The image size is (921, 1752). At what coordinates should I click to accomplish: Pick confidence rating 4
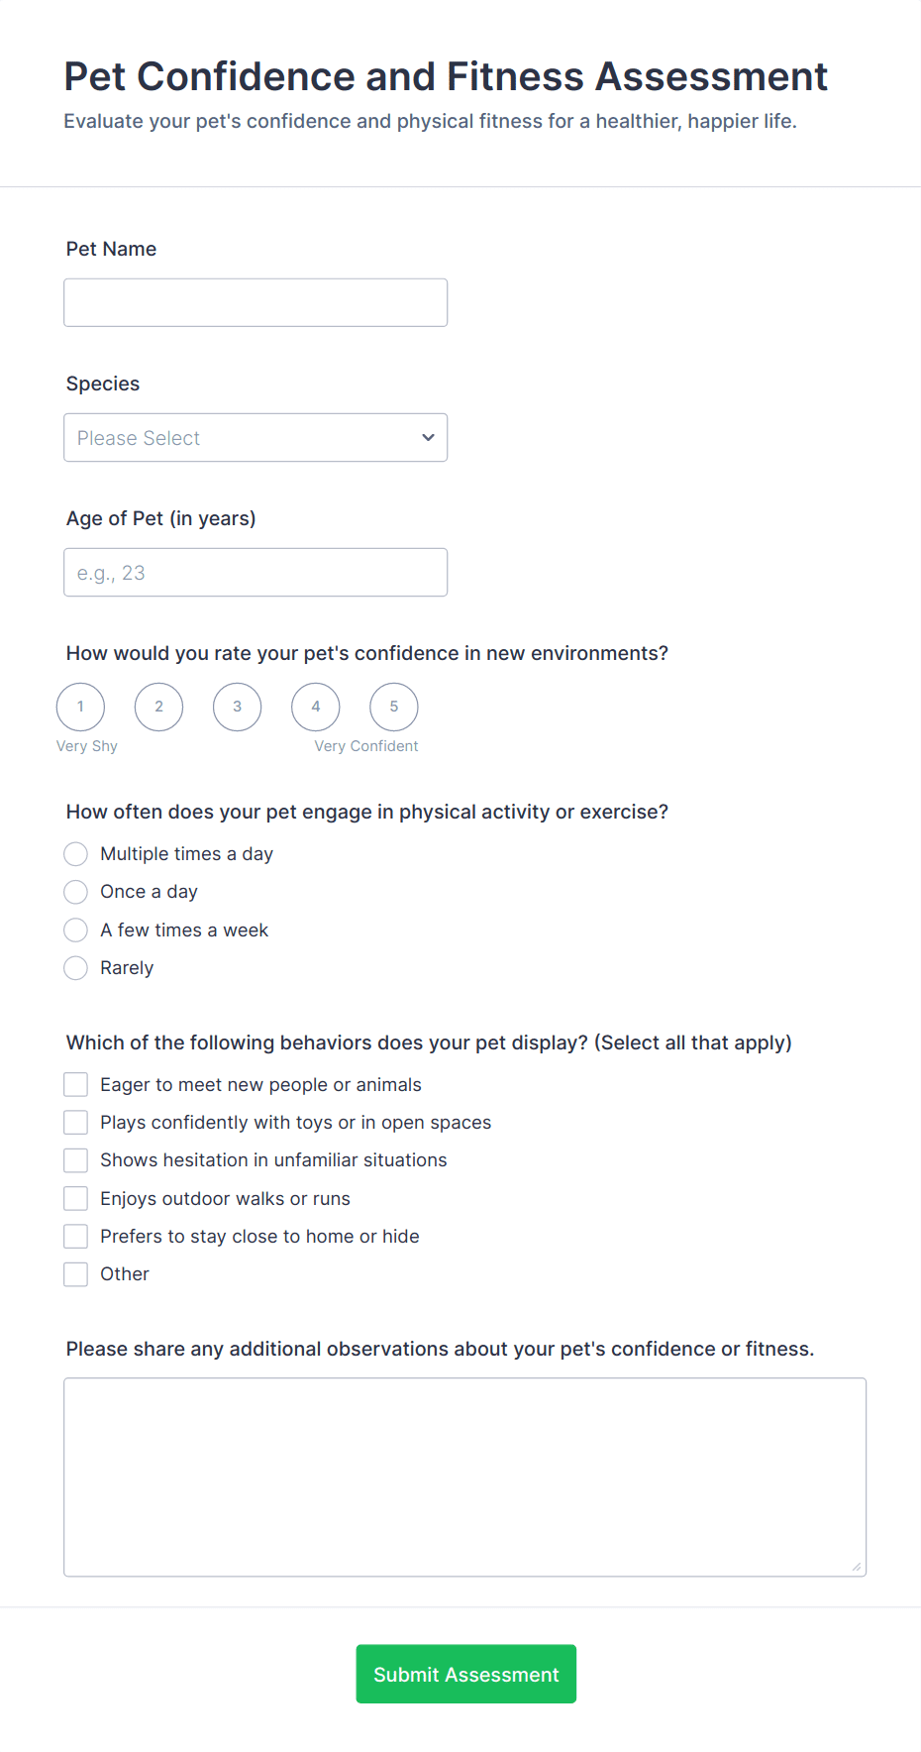tap(315, 707)
